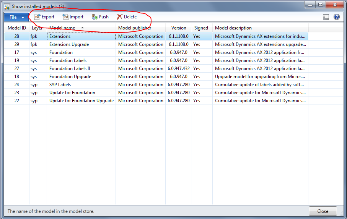This screenshot has height=219, width=347.
Task: Sort by the Signed column header
Action: (x=202, y=28)
